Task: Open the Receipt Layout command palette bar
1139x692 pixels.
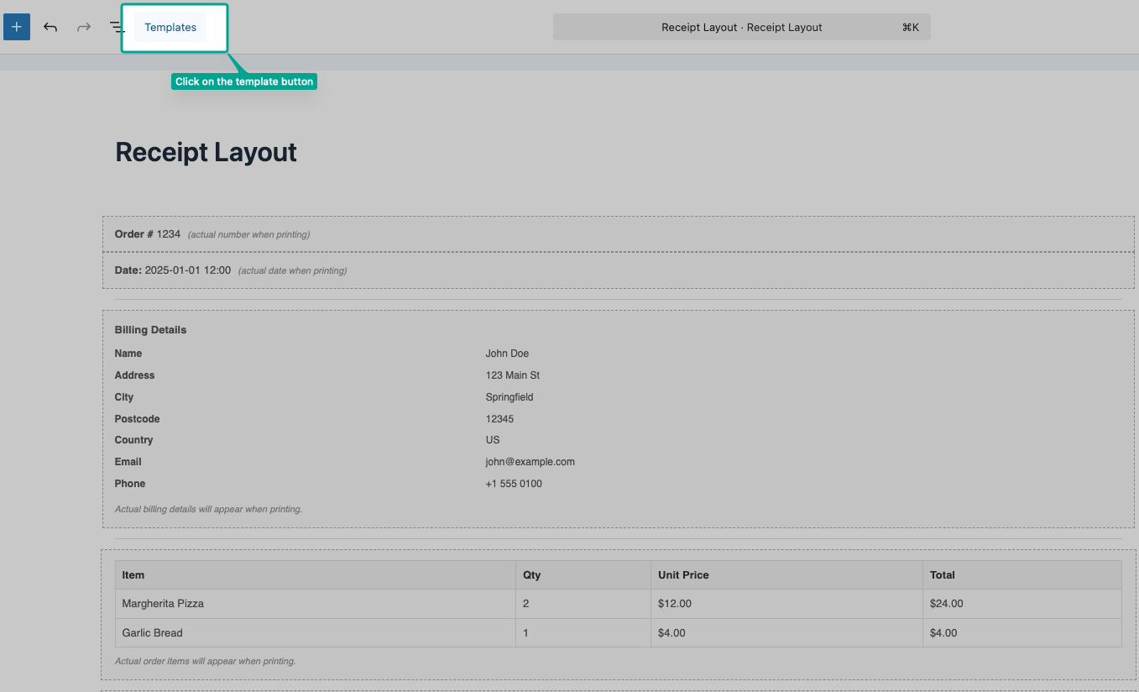Action: pos(741,27)
